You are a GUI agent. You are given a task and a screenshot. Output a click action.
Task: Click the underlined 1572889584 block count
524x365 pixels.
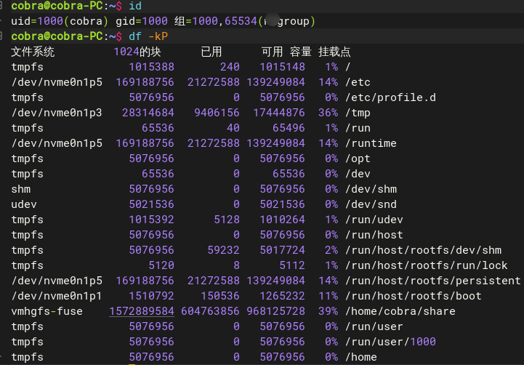(x=142, y=311)
